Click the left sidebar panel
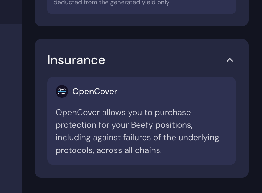 click(x=11, y=108)
